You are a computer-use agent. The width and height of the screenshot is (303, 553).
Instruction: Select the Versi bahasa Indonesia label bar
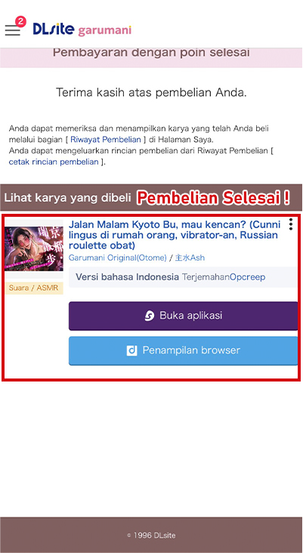coord(184,277)
